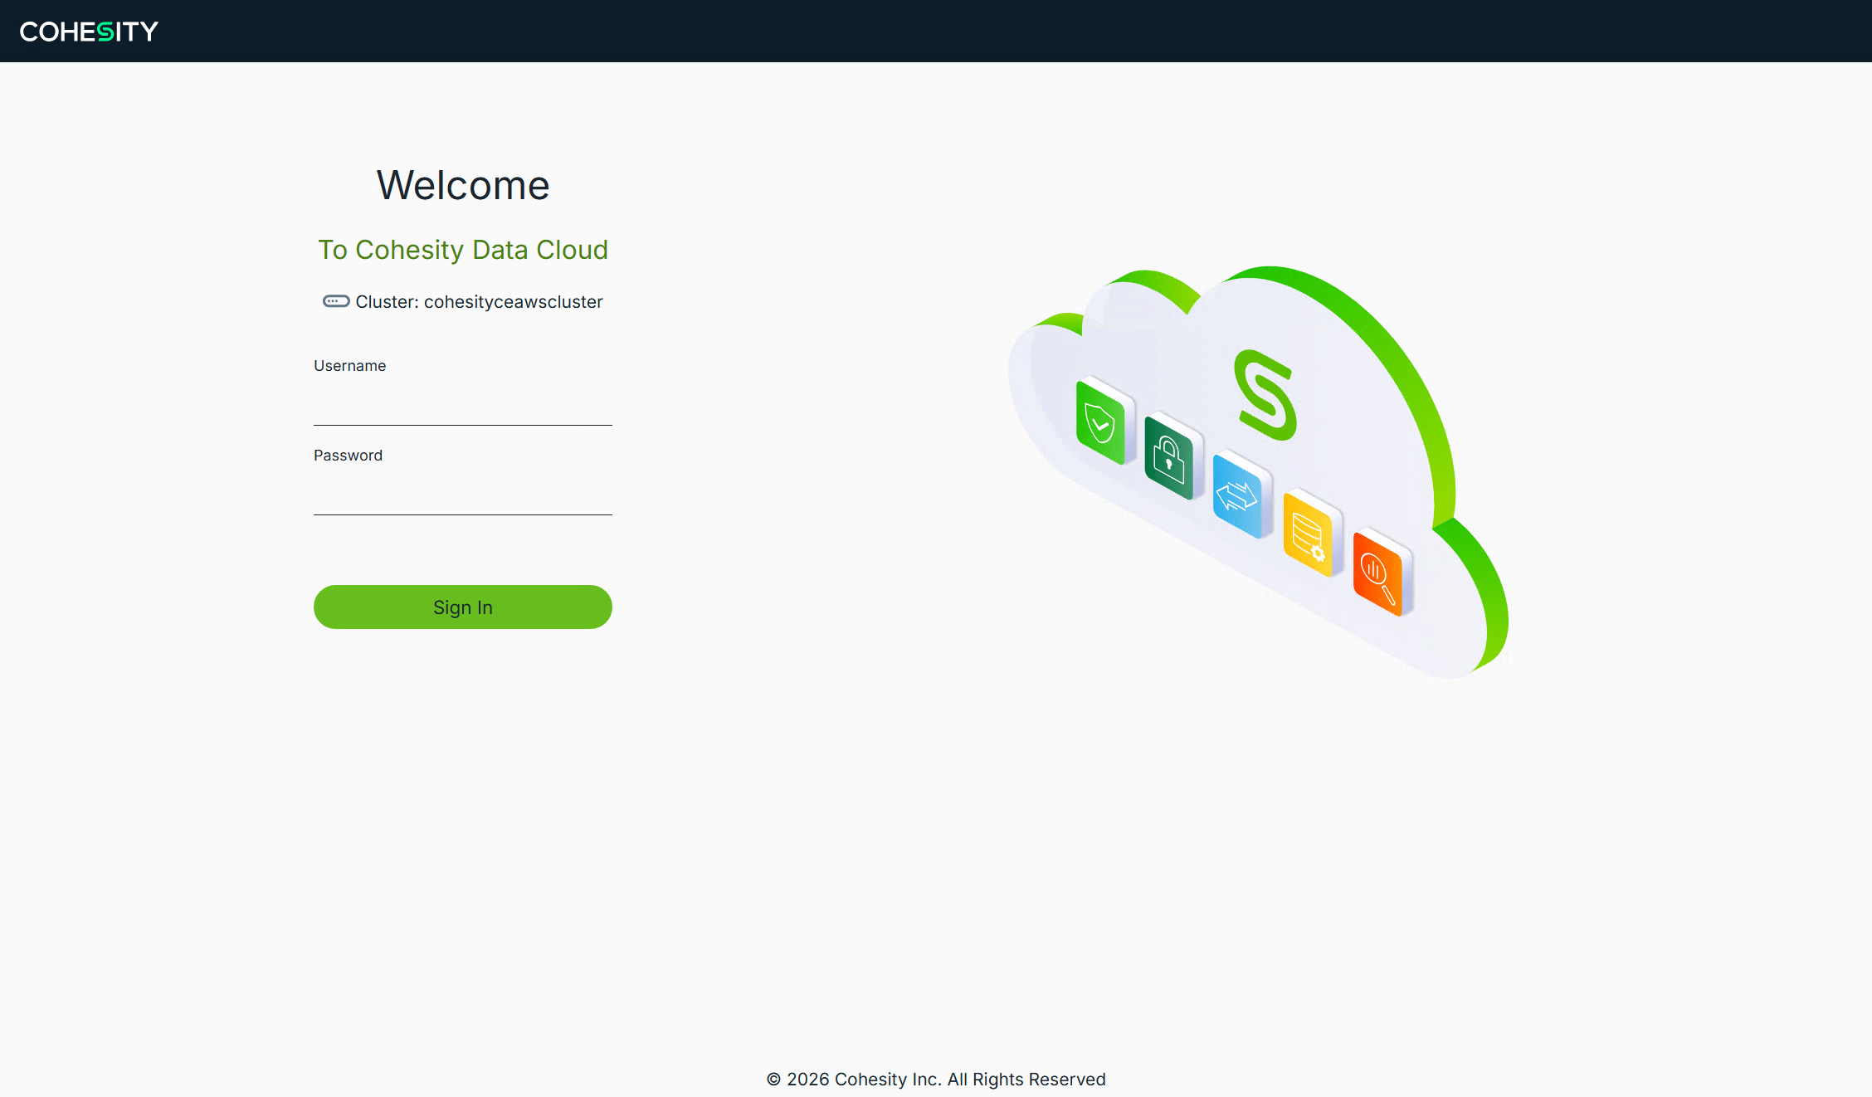Click the cluster icon beside the cluster name
The height and width of the screenshot is (1097, 1872).
(x=336, y=301)
